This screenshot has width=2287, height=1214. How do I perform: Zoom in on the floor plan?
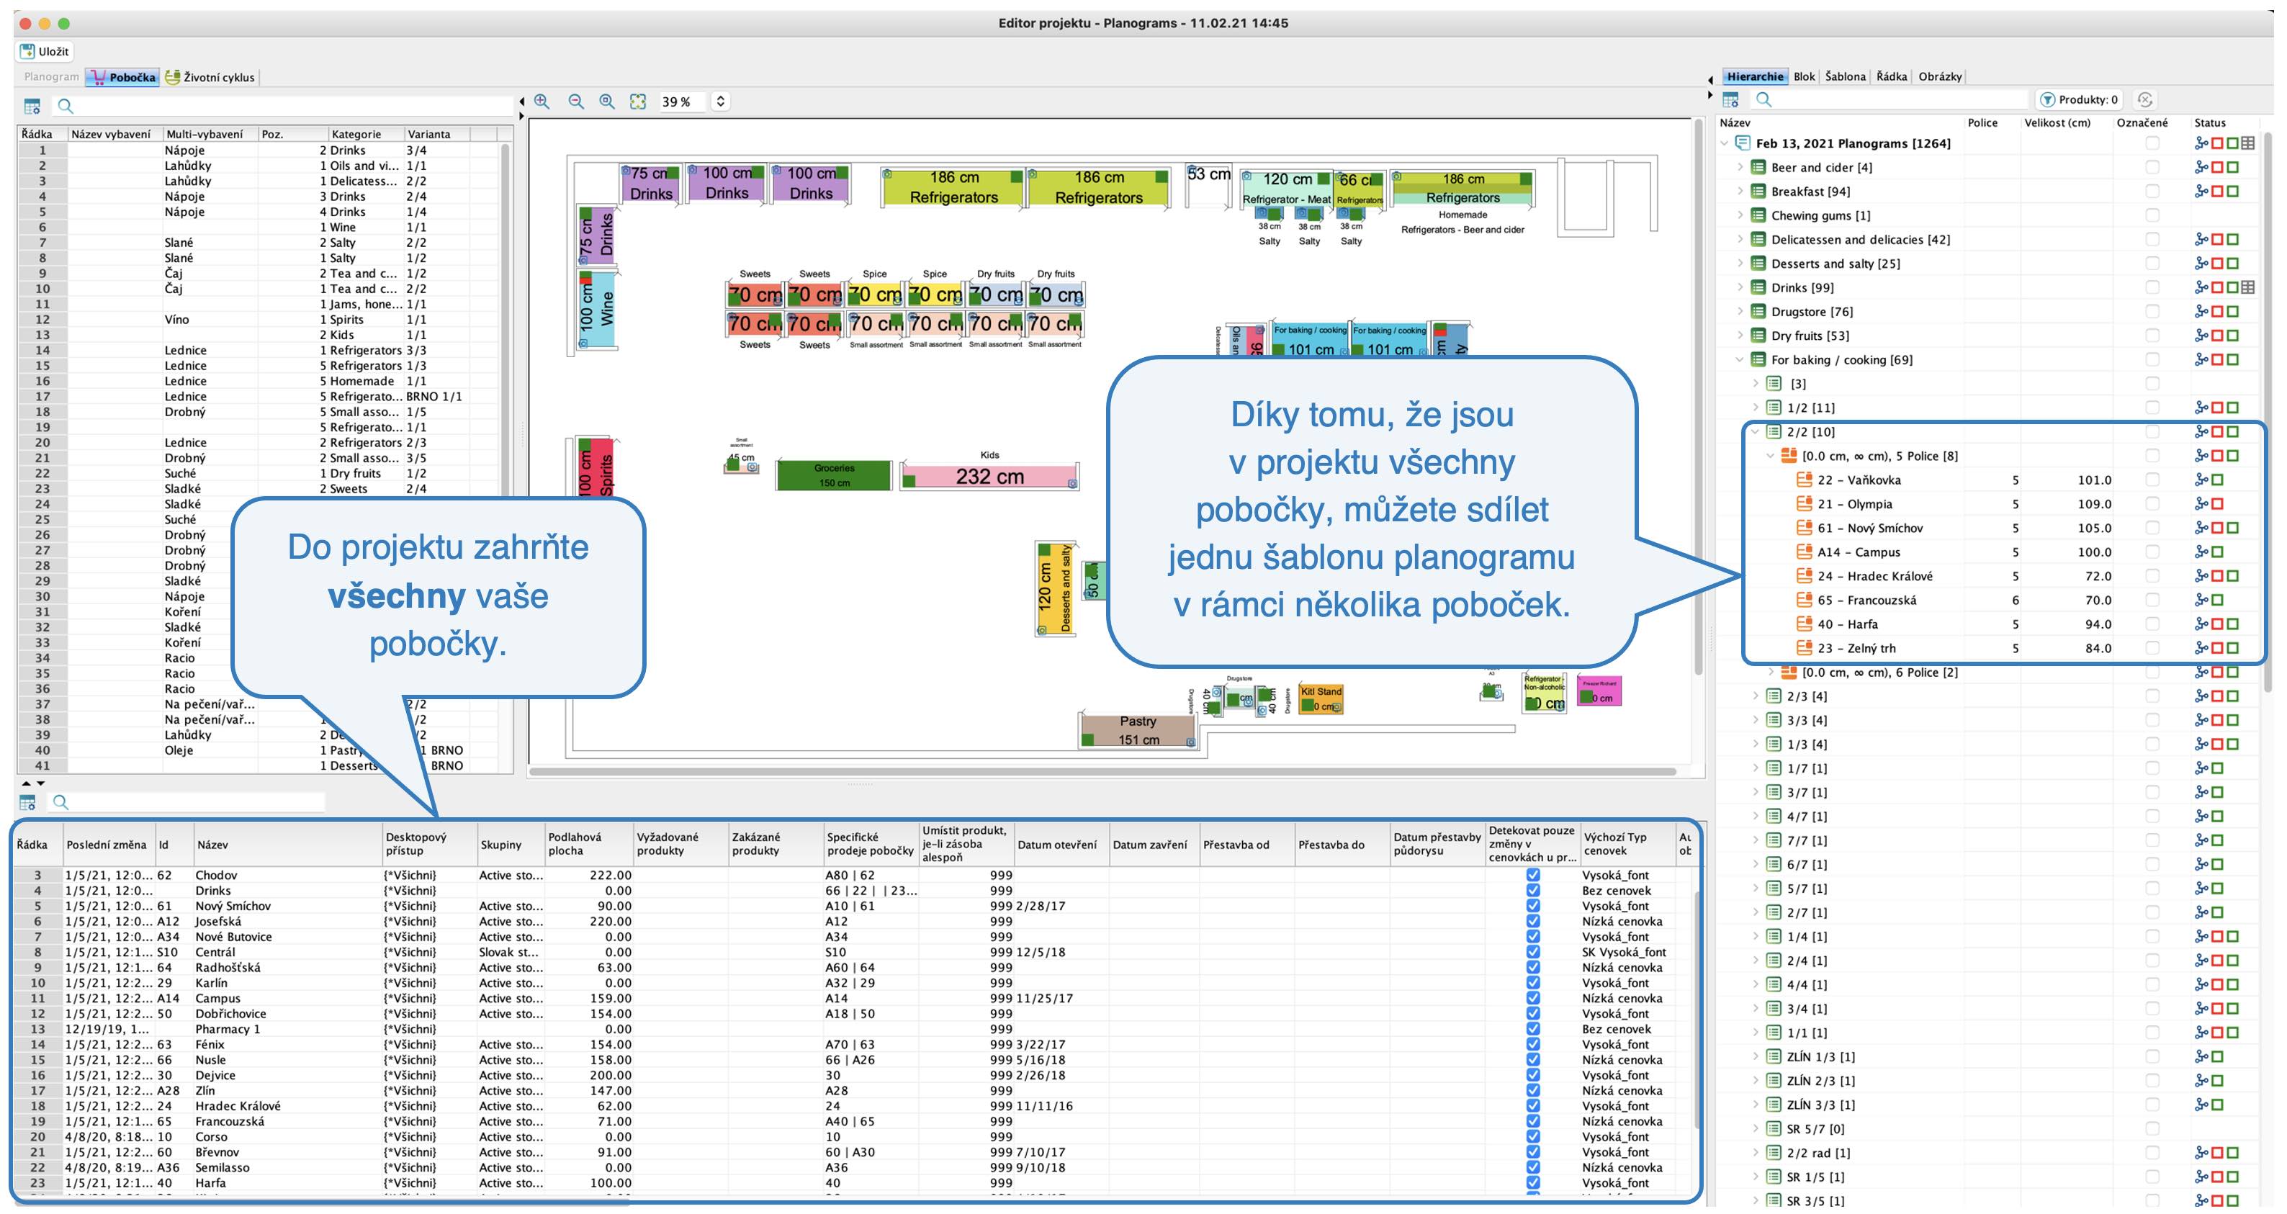pos(542,102)
